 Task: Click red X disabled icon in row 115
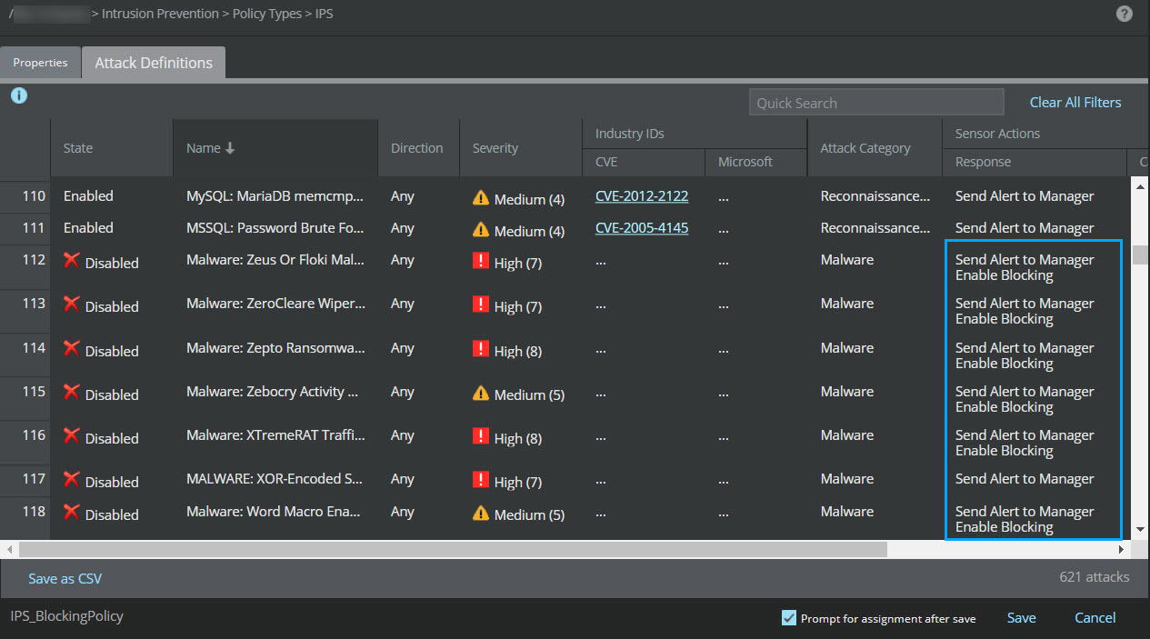point(72,392)
